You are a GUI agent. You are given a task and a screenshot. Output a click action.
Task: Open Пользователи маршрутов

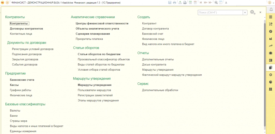[x=94, y=90]
